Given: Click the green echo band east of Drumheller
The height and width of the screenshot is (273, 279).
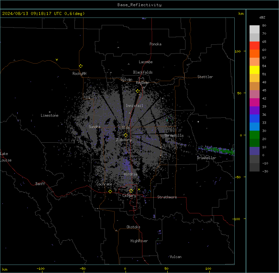Looking at the screenshot, I should click(216, 150).
